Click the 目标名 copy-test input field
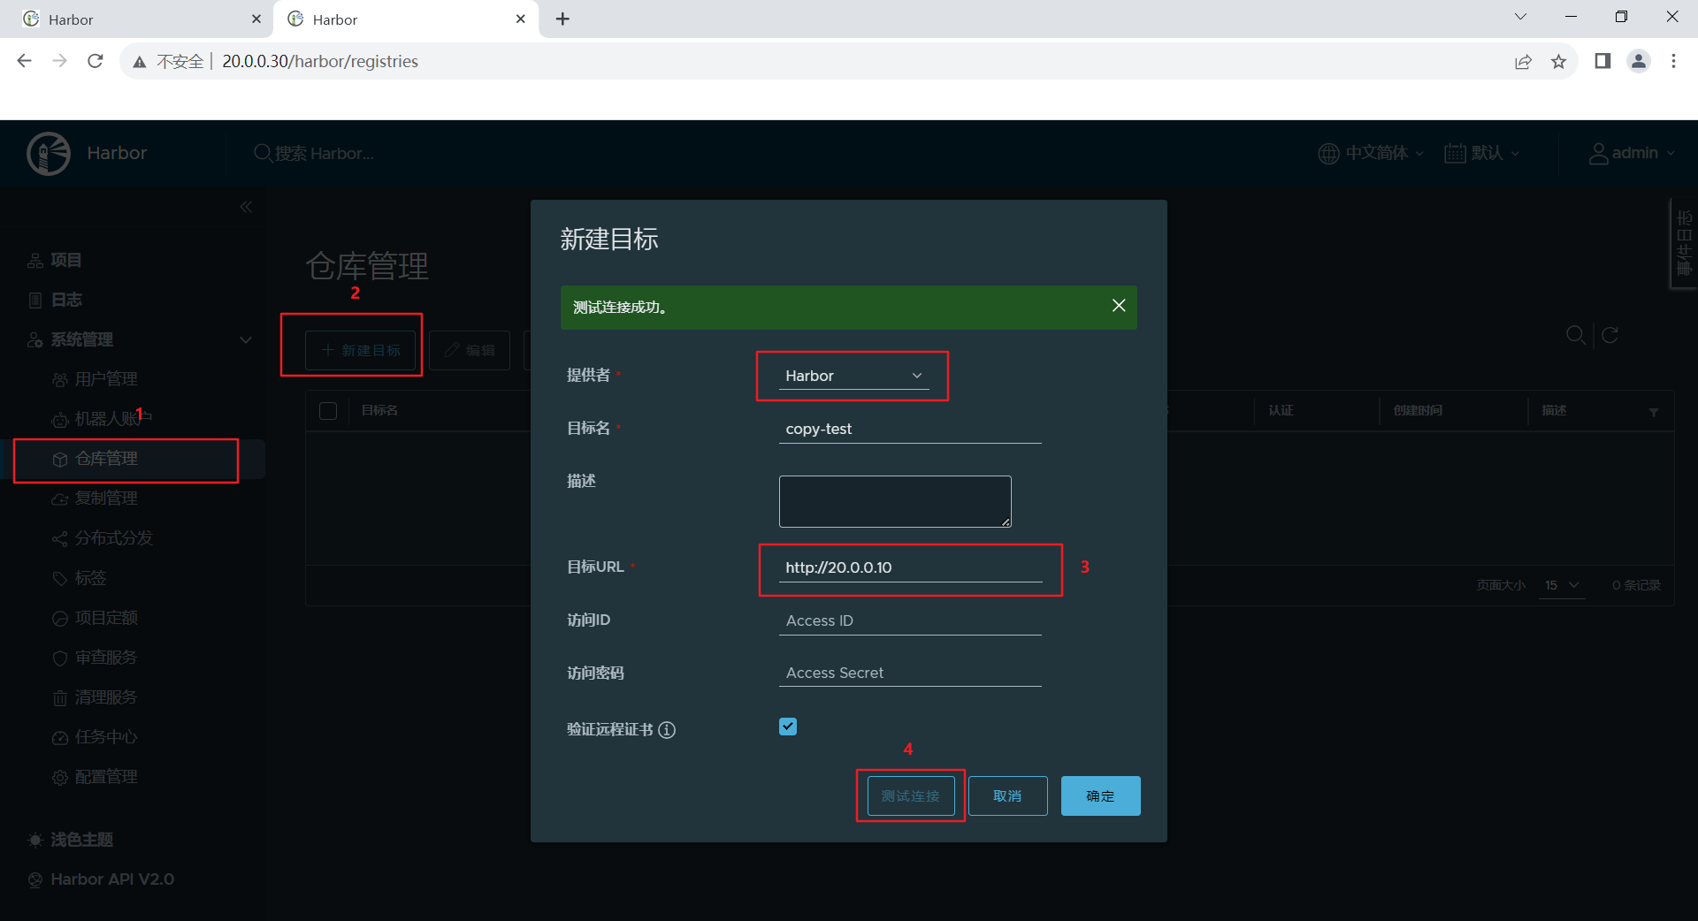Screen dimensions: 1698x921 tap(910, 429)
